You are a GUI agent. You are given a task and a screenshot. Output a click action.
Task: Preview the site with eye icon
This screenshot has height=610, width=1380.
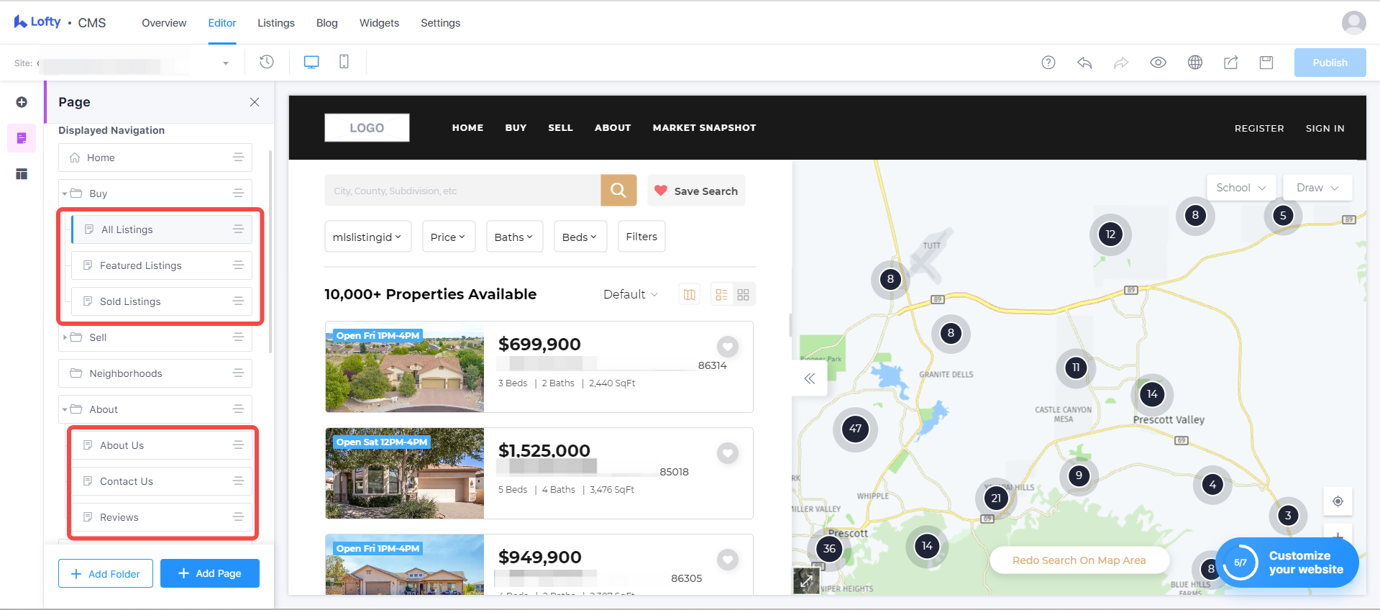1158,63
